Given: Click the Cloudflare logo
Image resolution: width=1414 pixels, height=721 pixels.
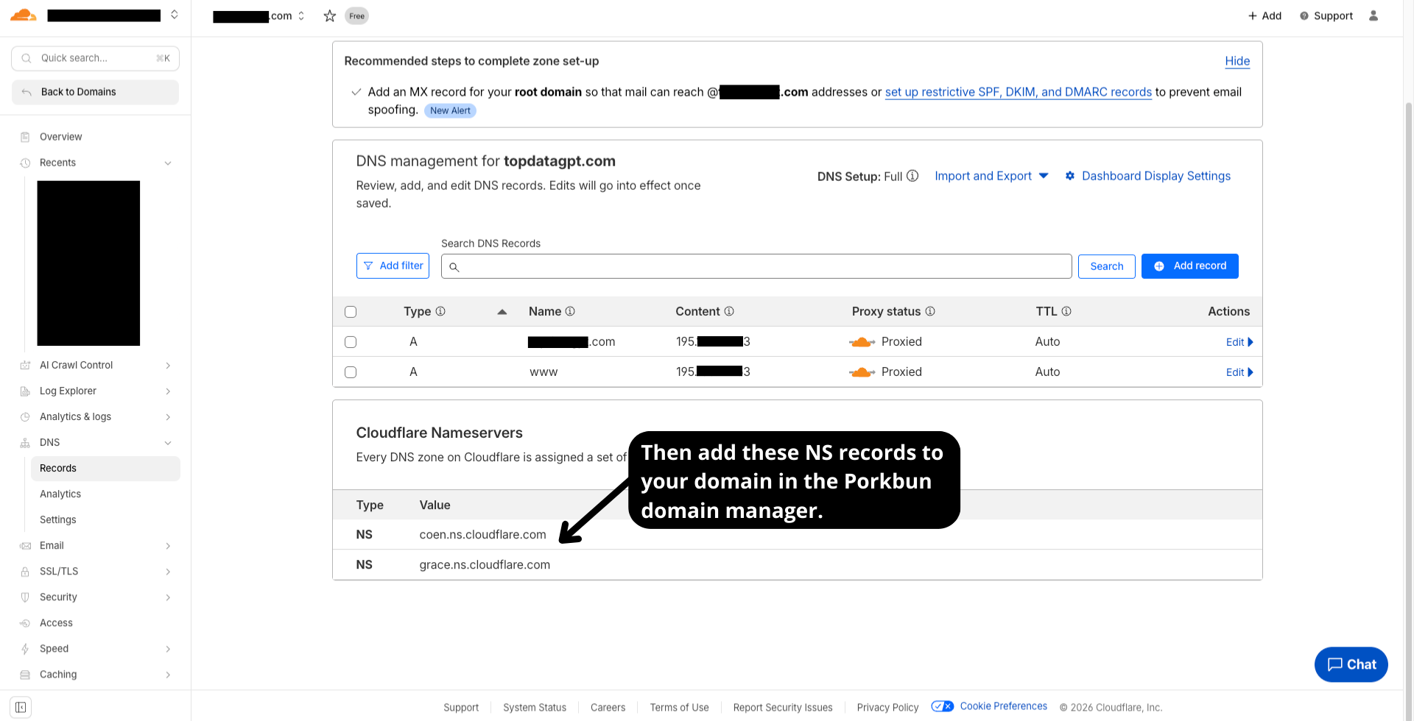Looking at the screenshot, I should pyautogui.click(x=23, y=15).
